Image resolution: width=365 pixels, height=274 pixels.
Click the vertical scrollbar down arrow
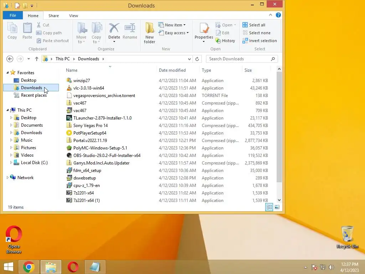279,200
